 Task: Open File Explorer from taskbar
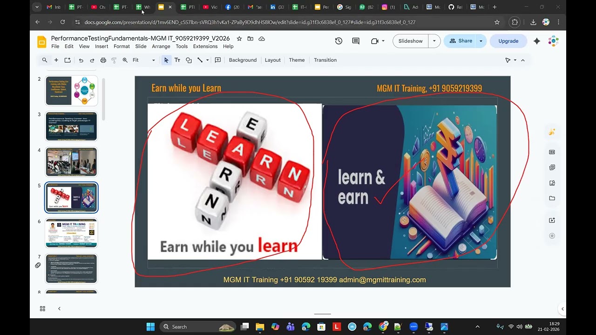[x=260, y=327]
